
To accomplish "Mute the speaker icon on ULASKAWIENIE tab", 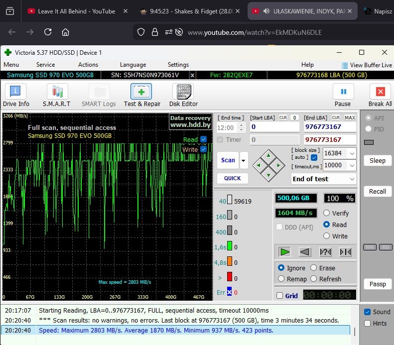I will coord(266,11).
